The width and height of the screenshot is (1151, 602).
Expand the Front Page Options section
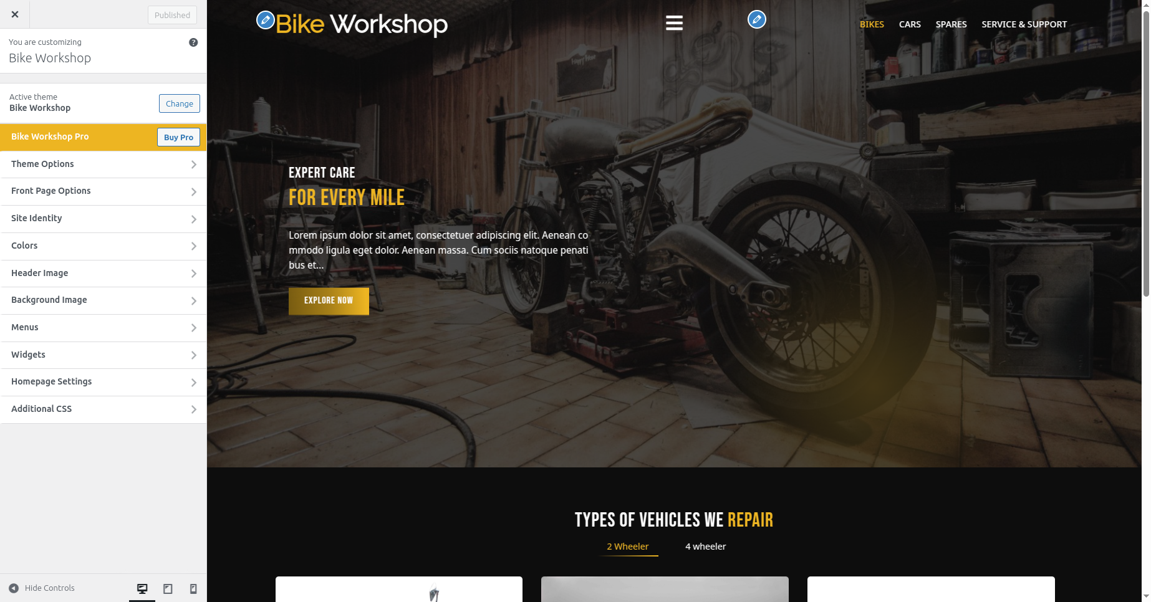[x=104, y=191]
